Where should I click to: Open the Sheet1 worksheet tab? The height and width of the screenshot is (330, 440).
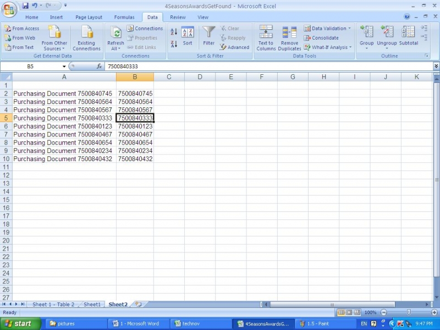[x=92, y=304]
